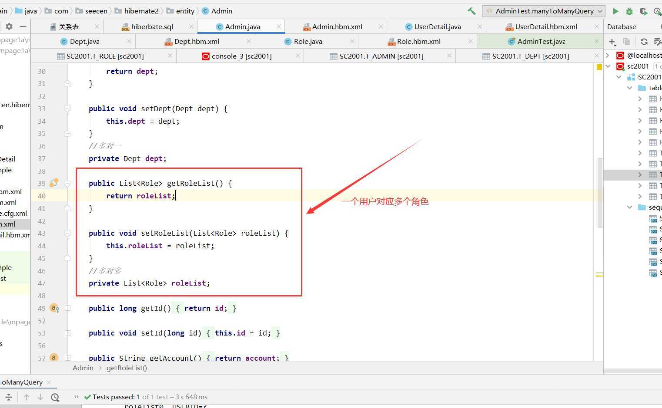662x408 pixels.
Task: Open the SC2001.T_DEPT [sc2001] table tab
Action: [530, 56]
